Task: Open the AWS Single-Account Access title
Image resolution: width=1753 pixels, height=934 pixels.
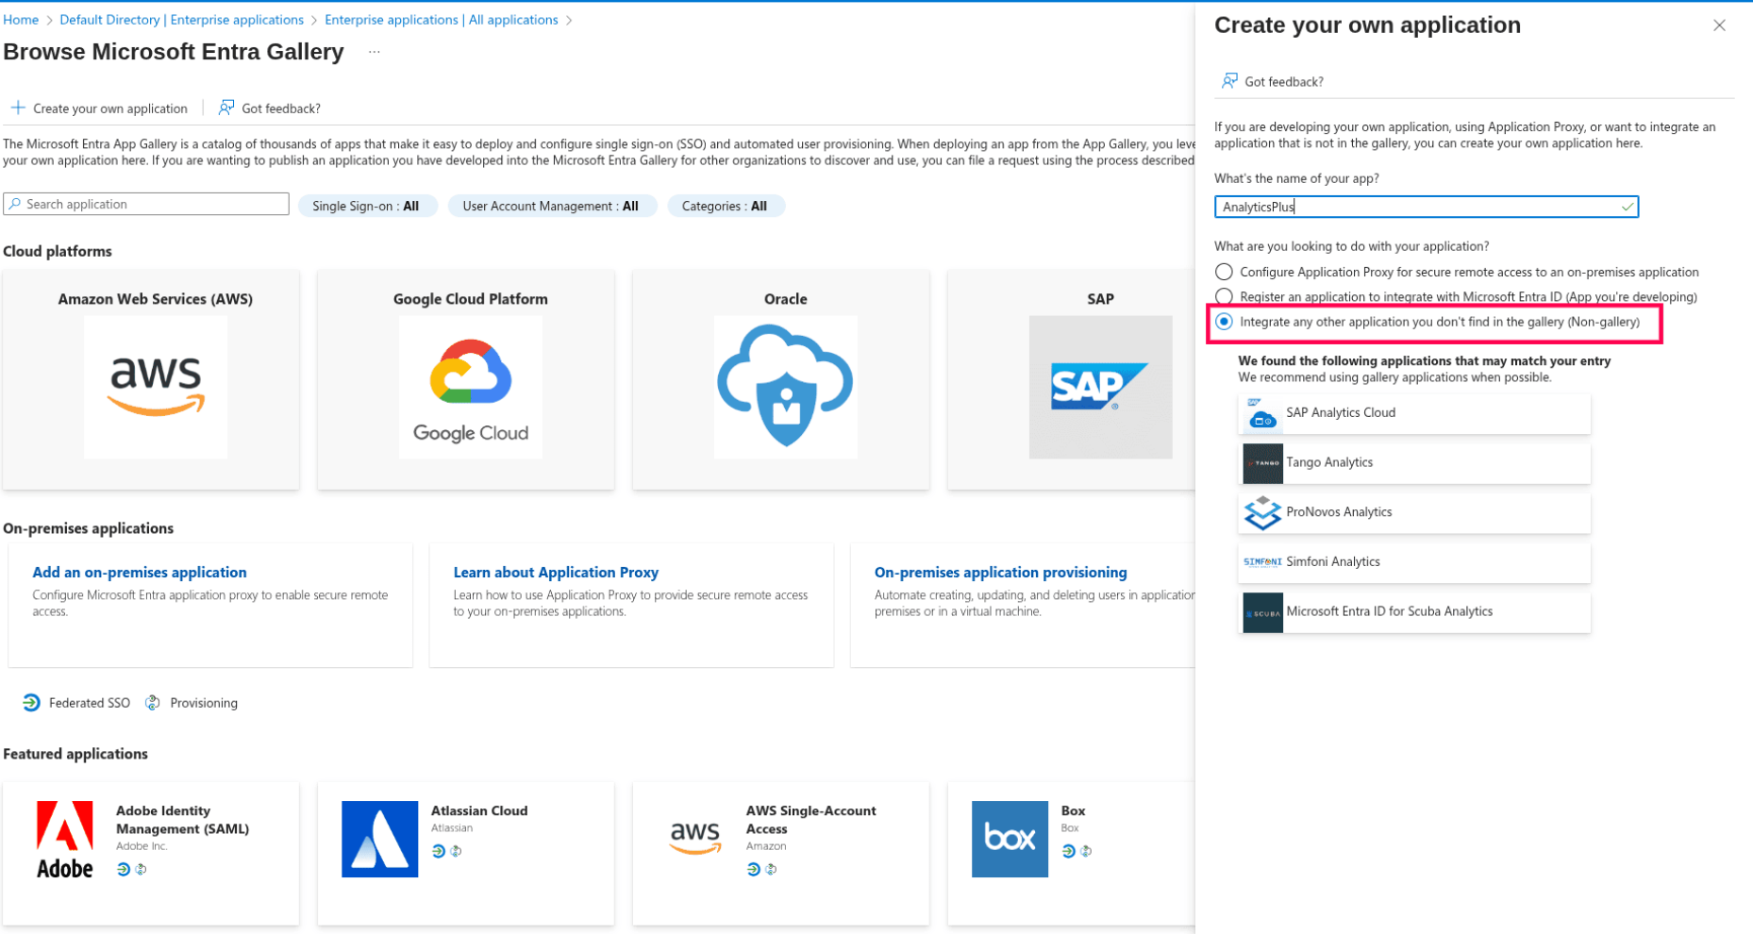Action: pyautogui.click(x=811, y=819)
